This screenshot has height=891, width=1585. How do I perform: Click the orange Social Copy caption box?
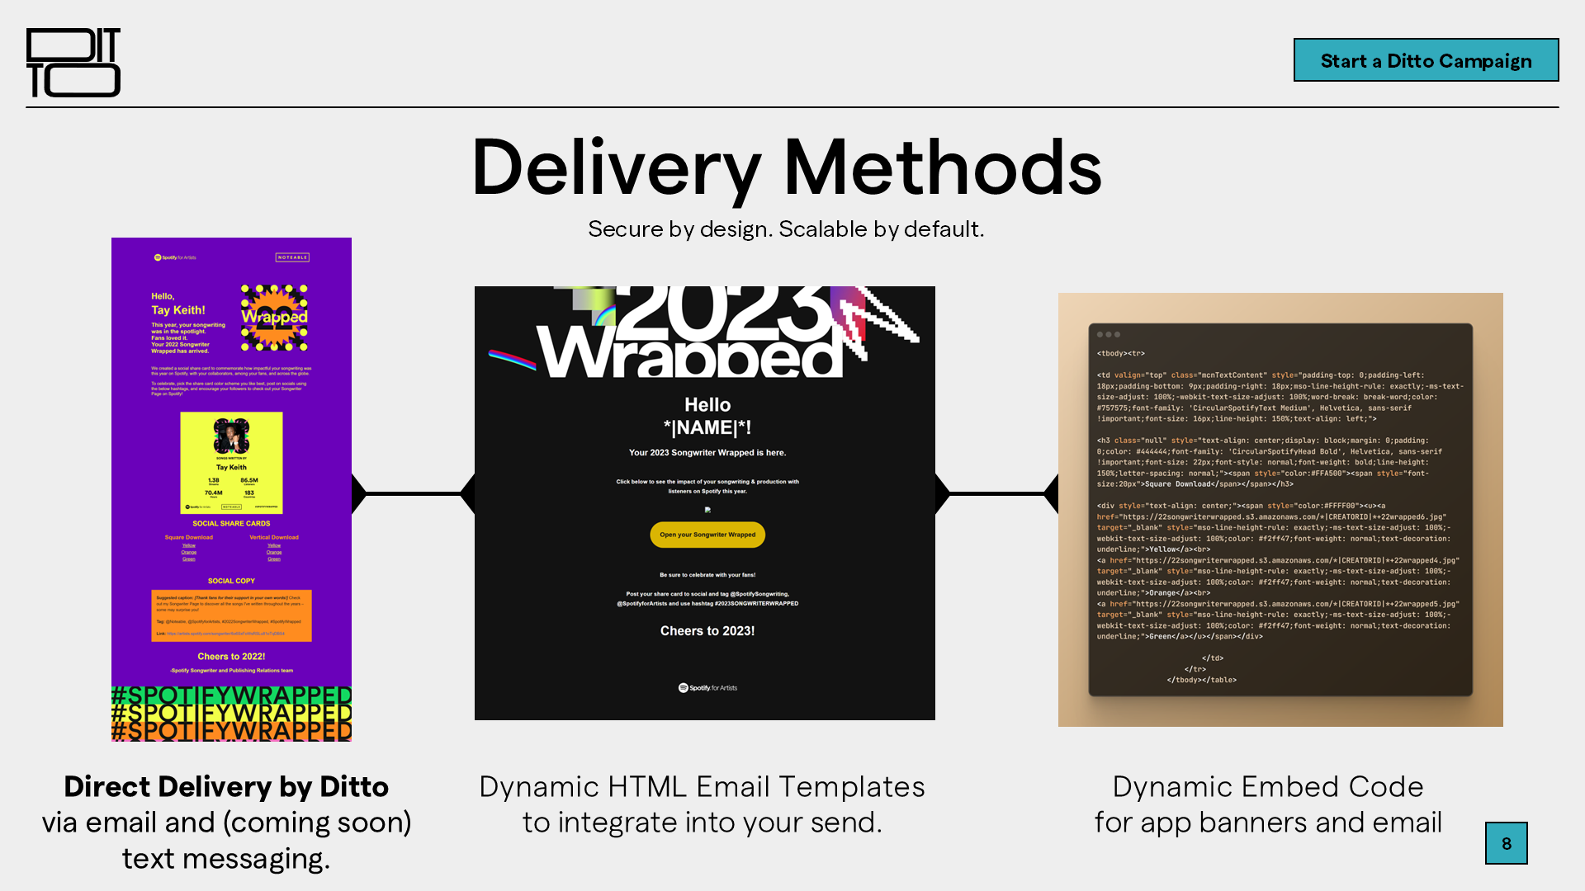point(231,615)
